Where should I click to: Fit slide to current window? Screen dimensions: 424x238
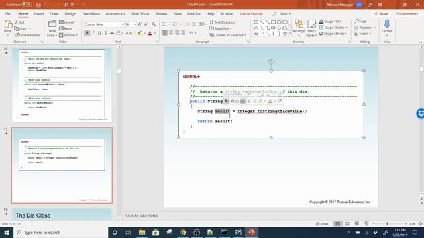click(x=421, y=224)
